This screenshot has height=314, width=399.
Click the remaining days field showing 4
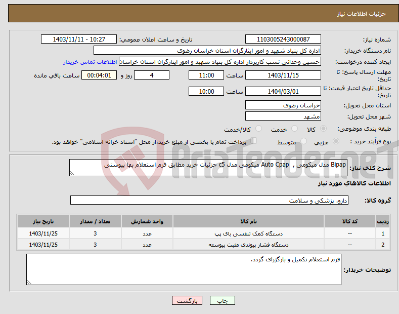click(x=152, y=75)
